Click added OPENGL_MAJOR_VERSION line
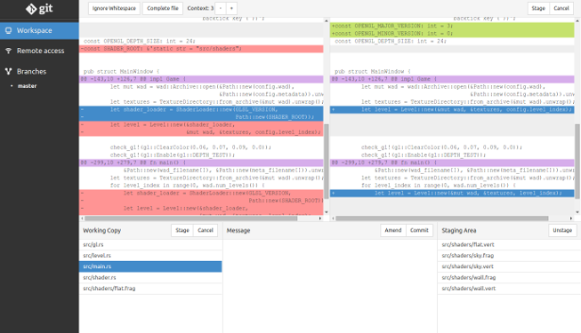The height and width of the screenshot is (333, 581). (452, 26)
